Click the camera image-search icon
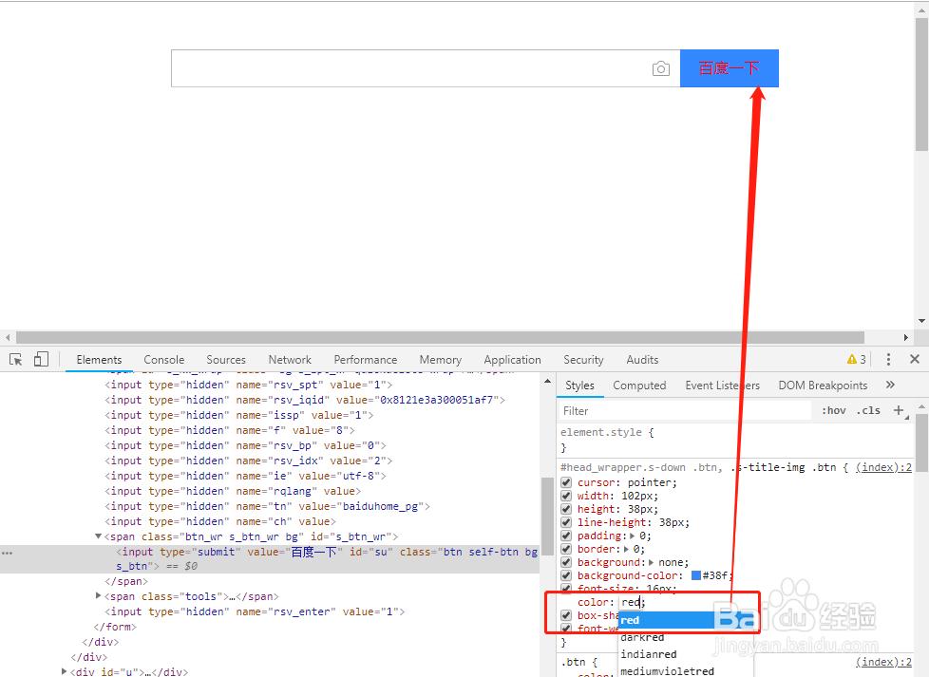 pos(660,68)
